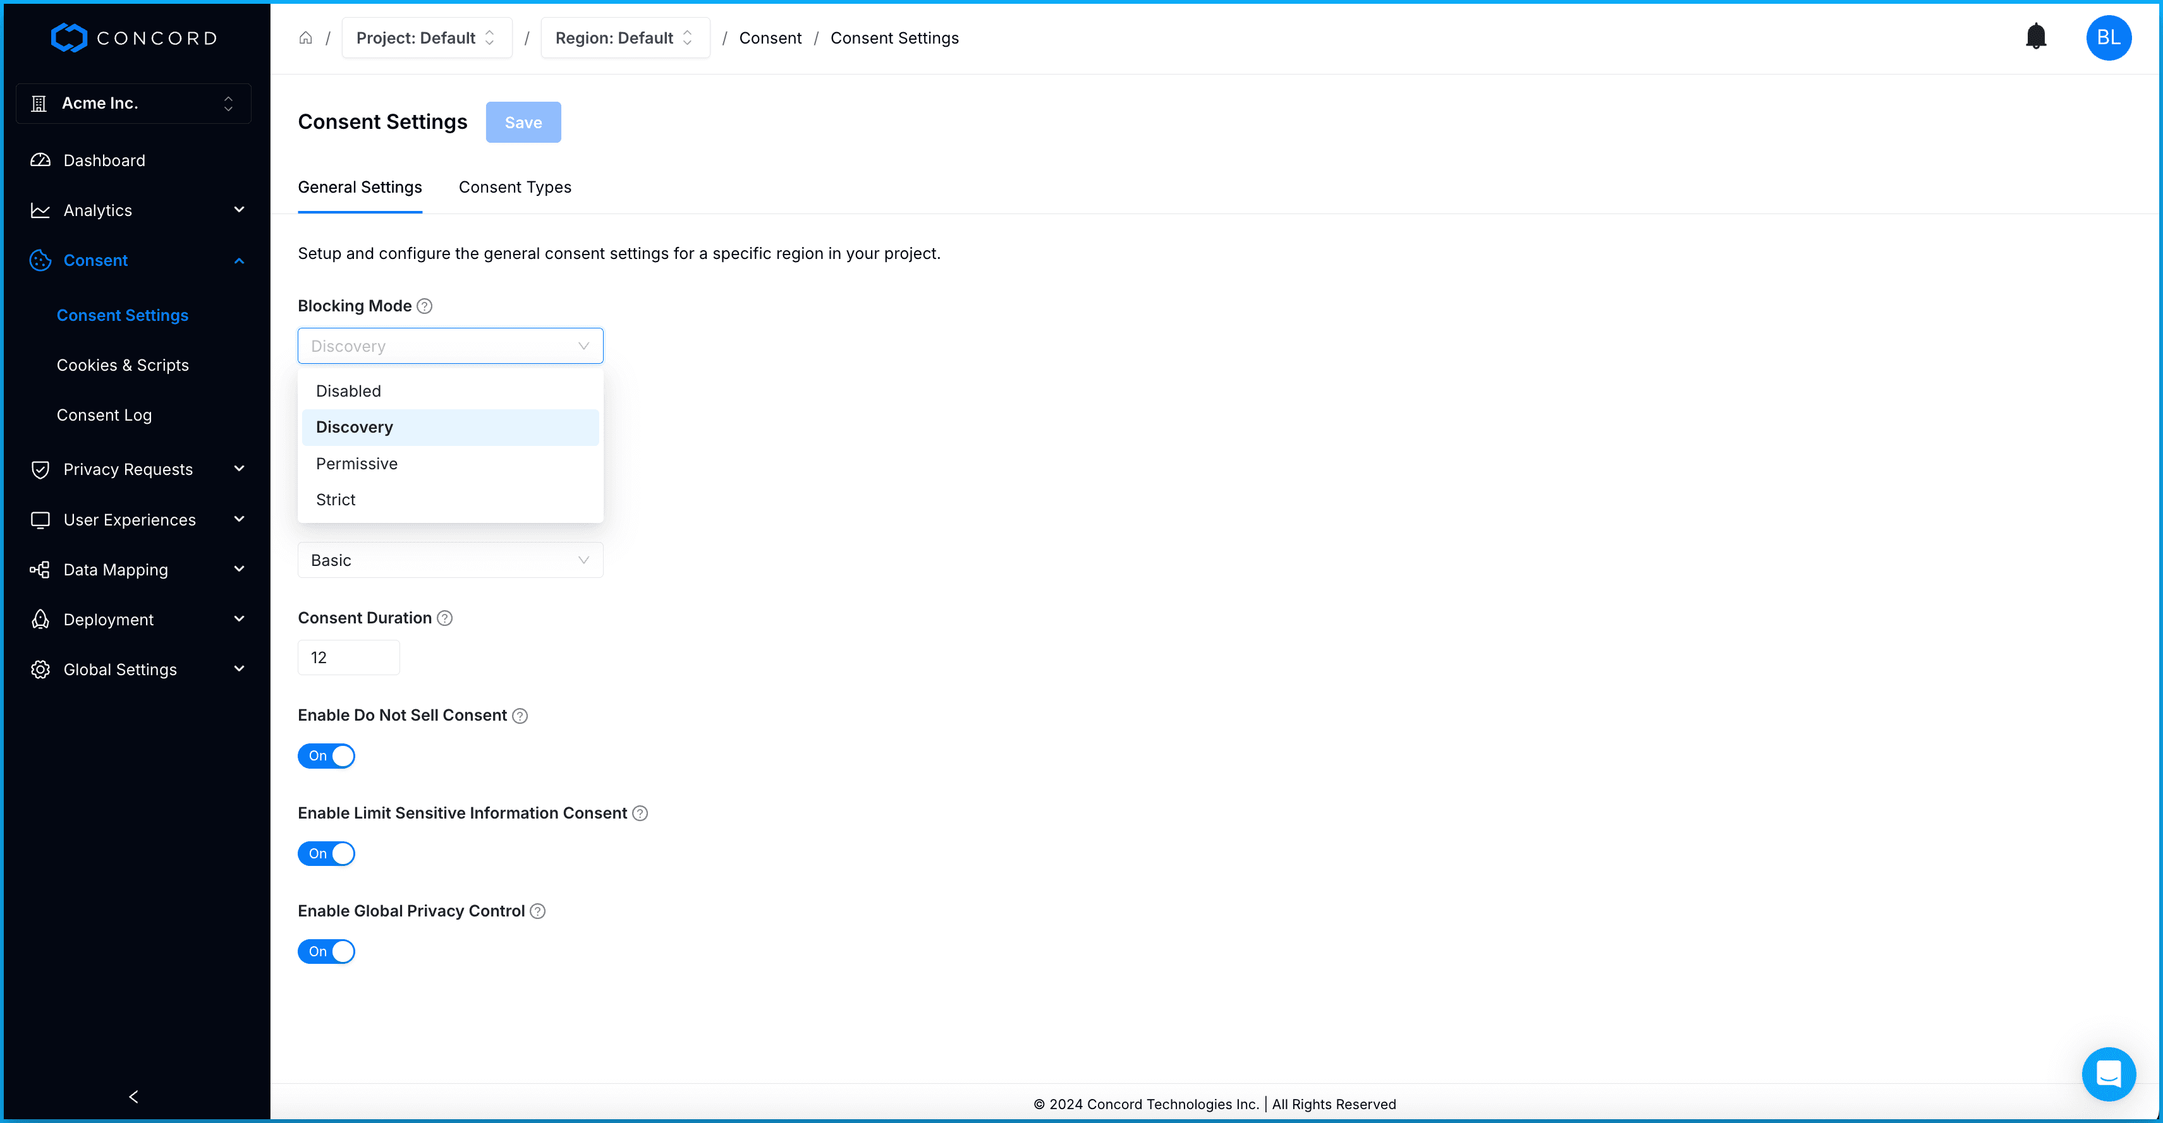The height and width of the screenshot is (1123, 2163).
Task: Open the Basic dropdown
Action: (x=450, y=560)
